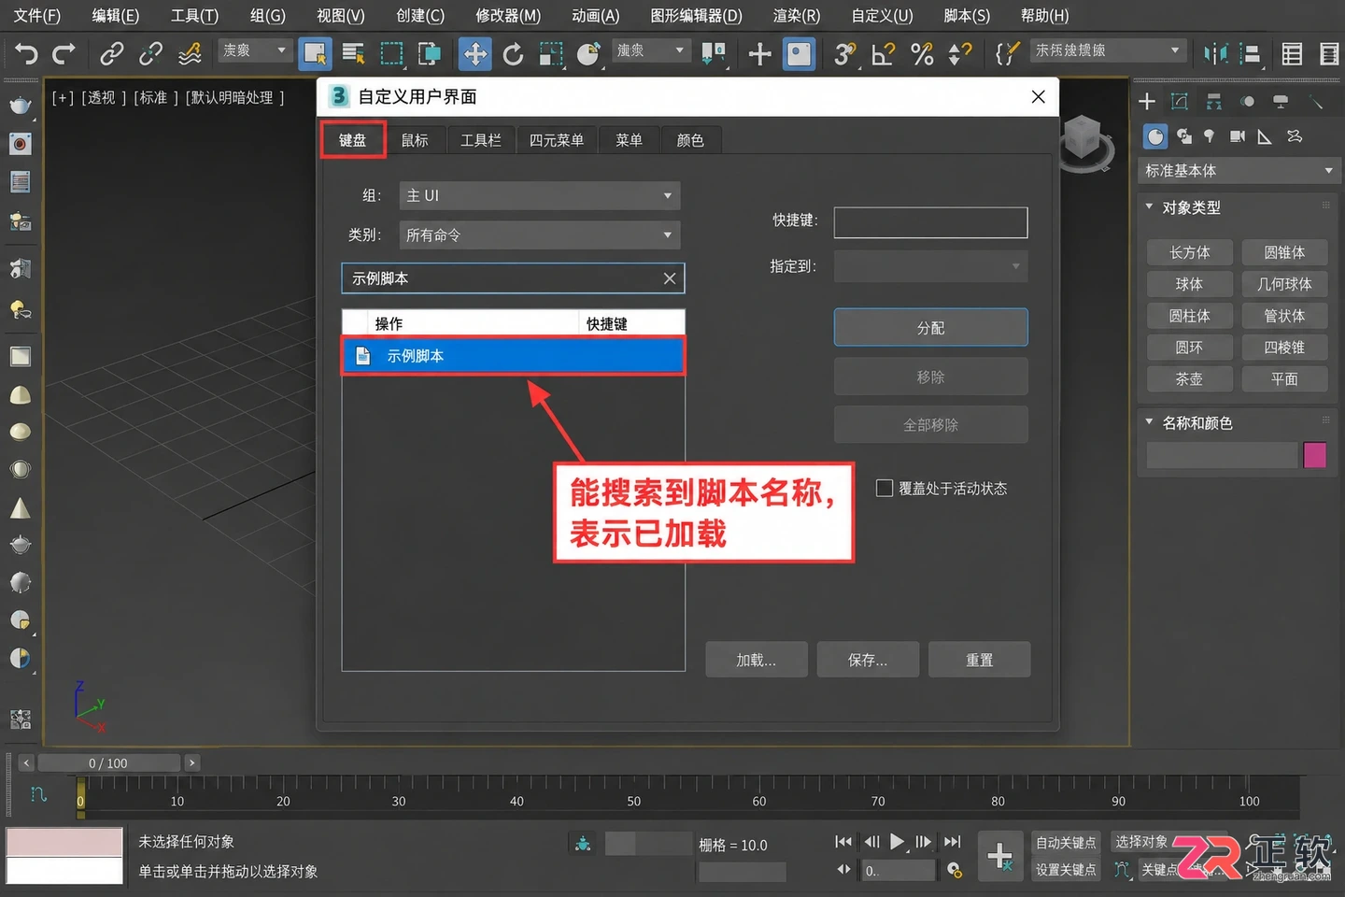Toggle 自动关键点 auto key mode

click(1066, 843)
